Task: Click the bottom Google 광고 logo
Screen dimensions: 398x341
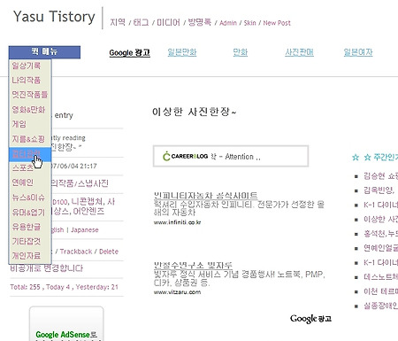Action: pyautogui.click(x=310, y=319)
